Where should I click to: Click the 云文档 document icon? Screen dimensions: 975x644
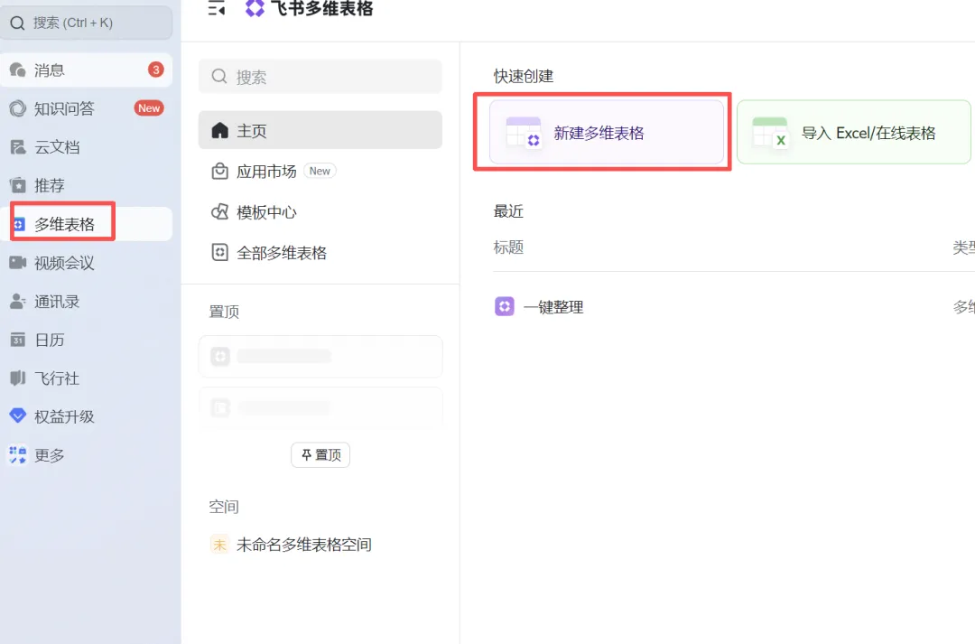tap(18, 147)
